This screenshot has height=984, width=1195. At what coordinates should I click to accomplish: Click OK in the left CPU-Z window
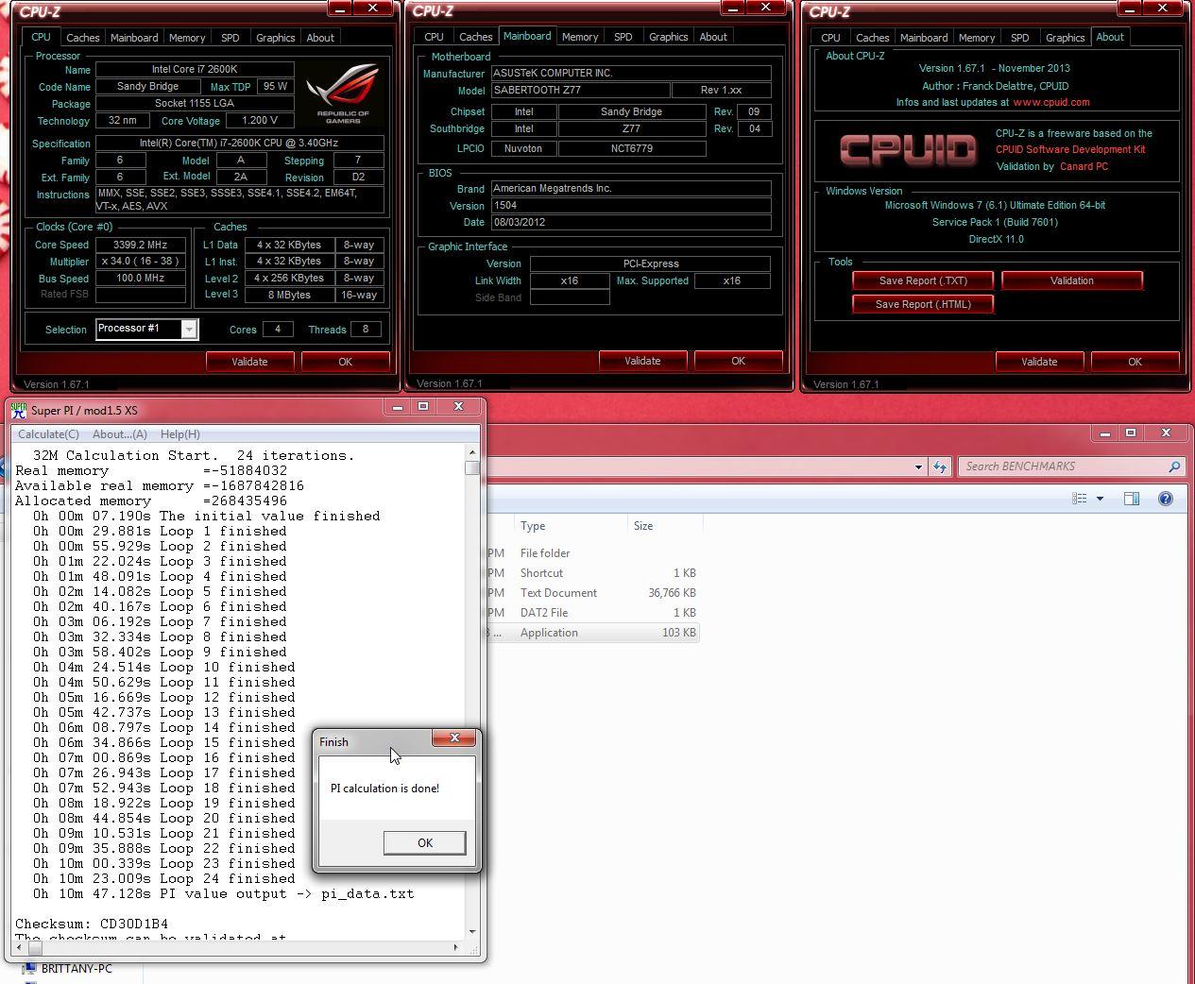click(x=345, y=362)
